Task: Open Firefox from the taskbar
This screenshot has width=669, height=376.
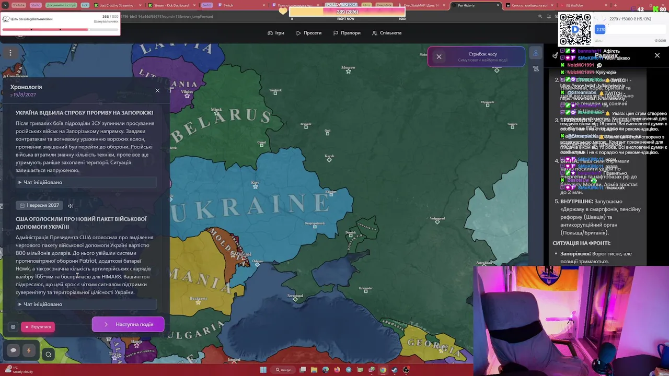Action: click(337, 370)
